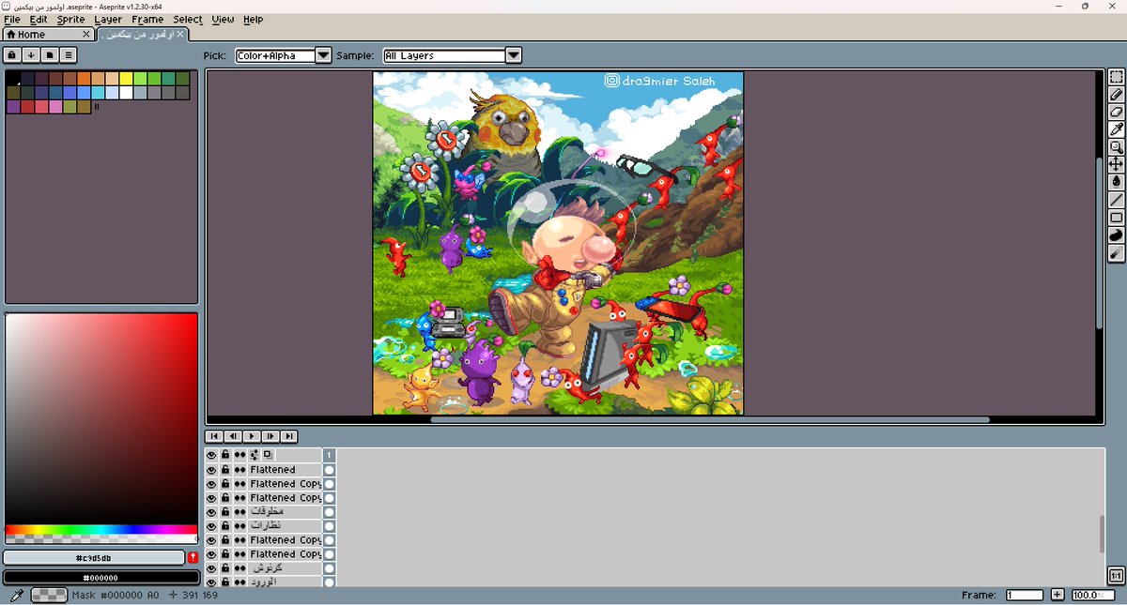Click the header onion-skin icon
Screen dimensions: 1127x605
pos(268,454)
